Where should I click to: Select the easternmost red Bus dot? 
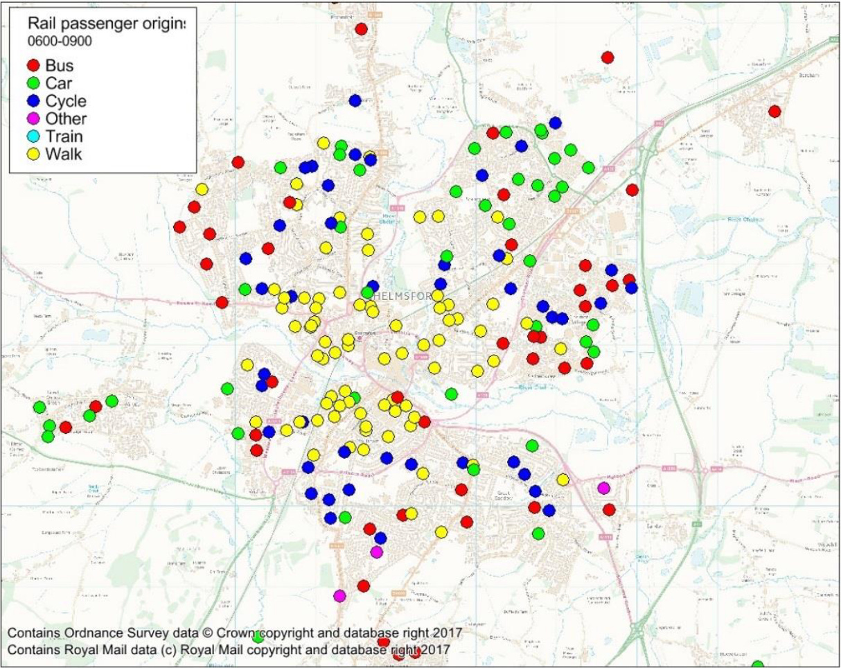click(x=774, y=111)
